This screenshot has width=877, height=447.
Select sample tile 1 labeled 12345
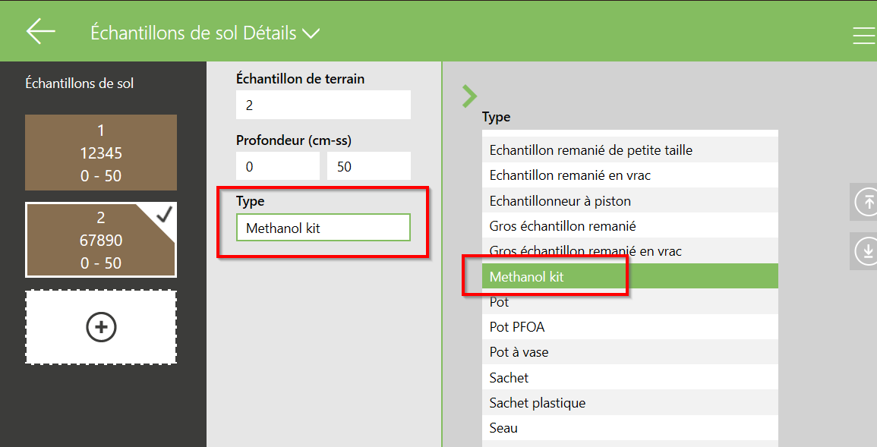point(101,152)
